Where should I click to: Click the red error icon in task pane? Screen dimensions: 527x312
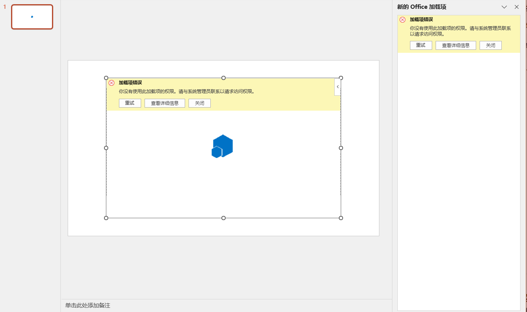point(402,20)
